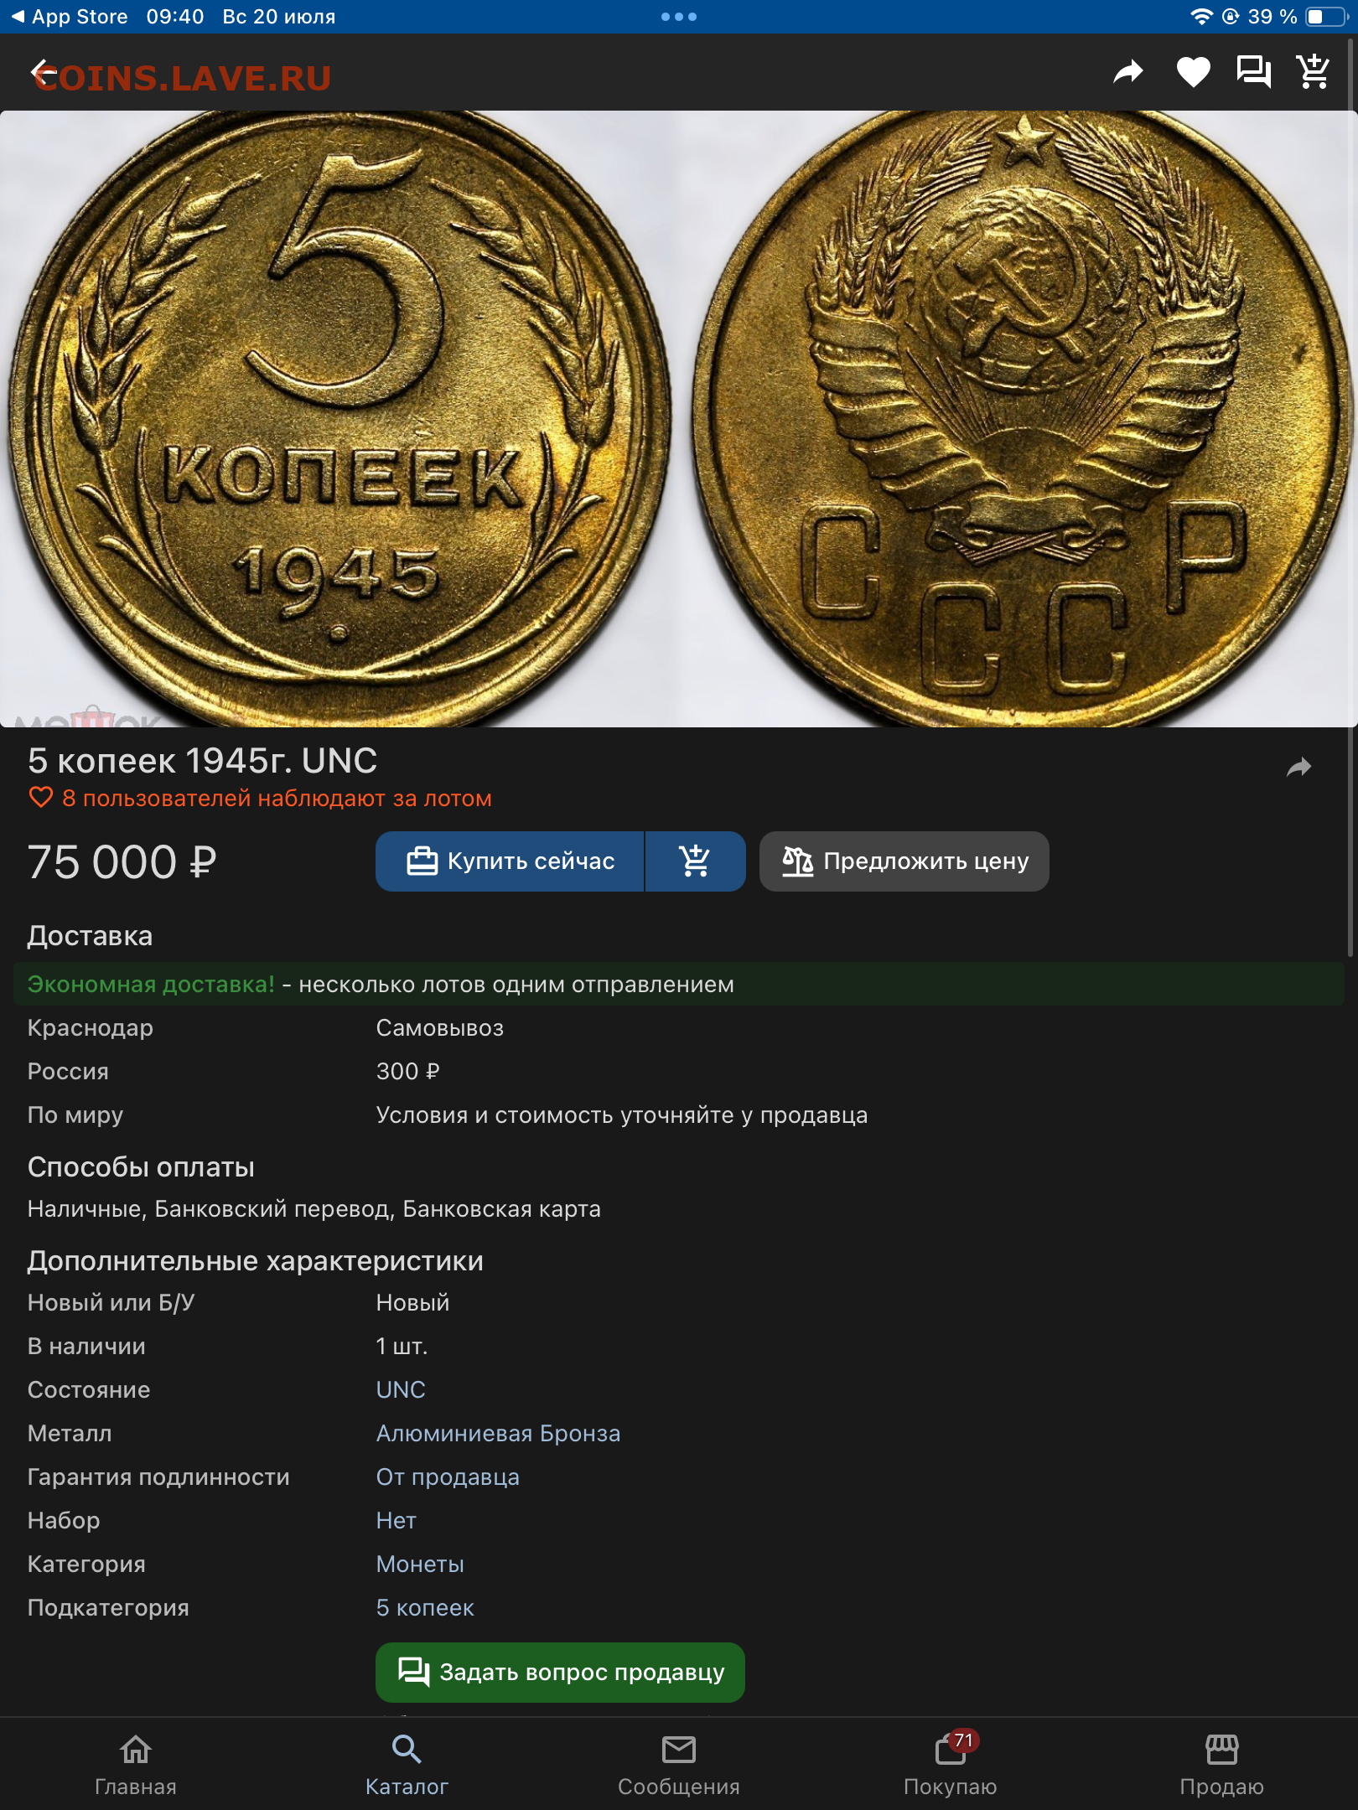Add the lot to favorites with the heart icon
The image size is (1358, 1810).
(1193, 72)
